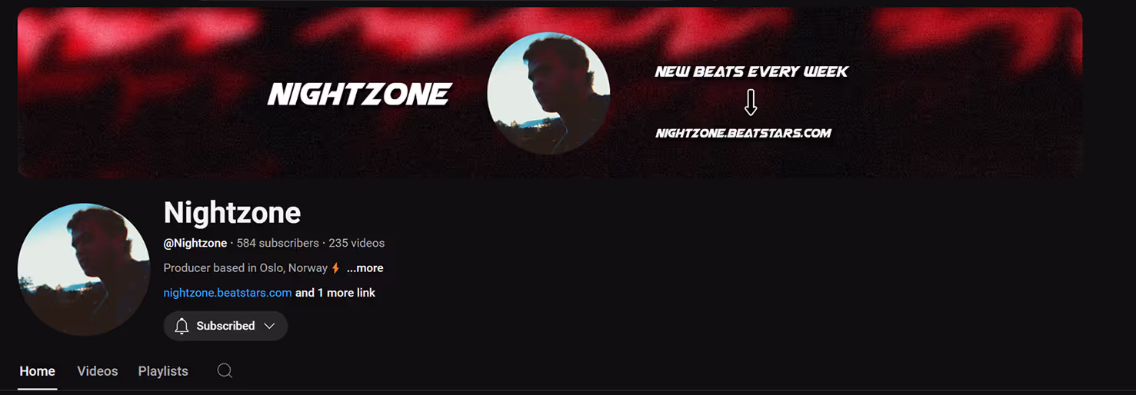The width and height of the screenshot is (1136, 395).
Task: Switch to the Videos tab
Action: (98, 371)
